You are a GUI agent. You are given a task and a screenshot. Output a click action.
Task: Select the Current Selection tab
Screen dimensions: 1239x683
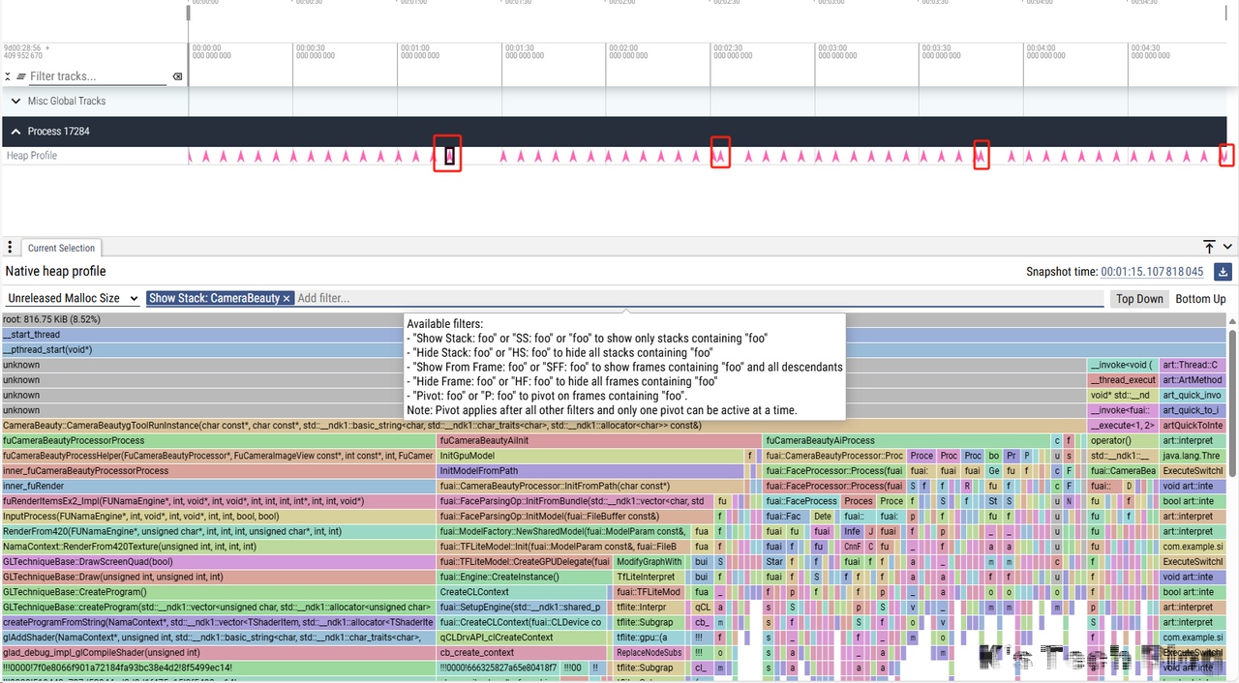(x=61, y=248)
